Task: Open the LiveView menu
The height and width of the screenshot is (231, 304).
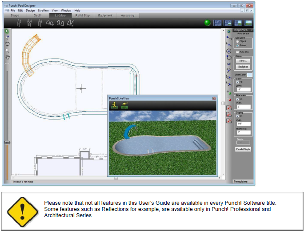Action: coord(43,11)
